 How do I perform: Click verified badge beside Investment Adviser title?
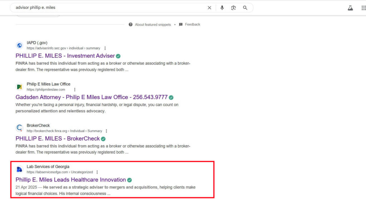[118, 56]
